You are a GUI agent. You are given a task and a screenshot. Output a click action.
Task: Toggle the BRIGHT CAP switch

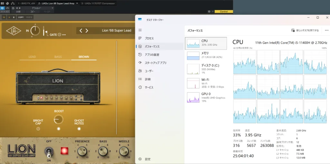point(38,129)
